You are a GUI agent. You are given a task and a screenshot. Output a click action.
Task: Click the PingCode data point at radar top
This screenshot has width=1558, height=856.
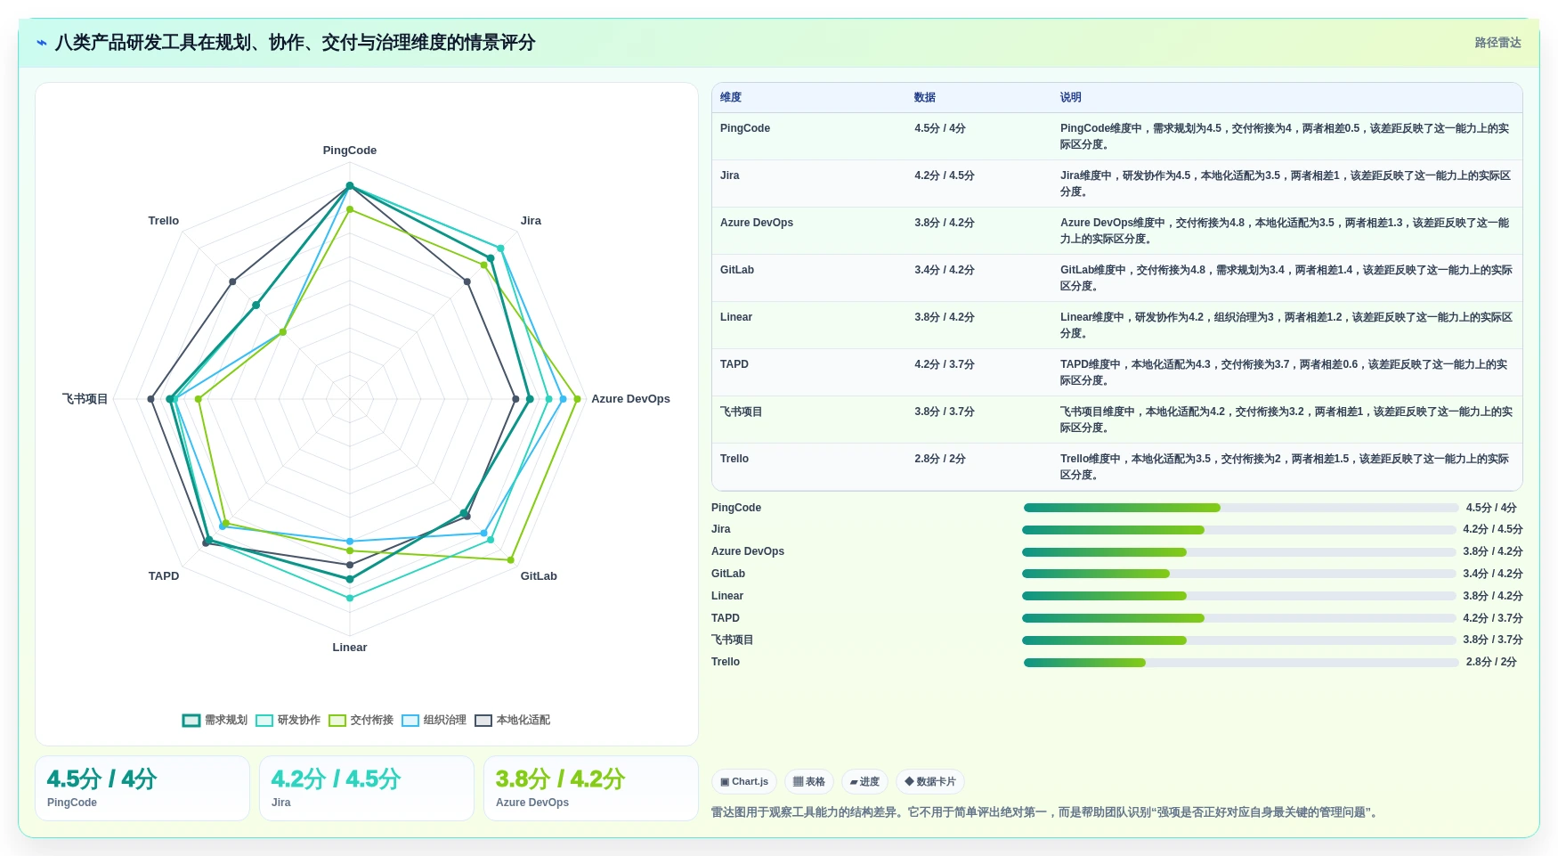coord(350,186)
